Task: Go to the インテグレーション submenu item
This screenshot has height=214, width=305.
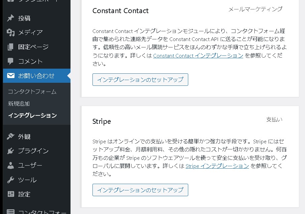Action: (x=32, y=115)
